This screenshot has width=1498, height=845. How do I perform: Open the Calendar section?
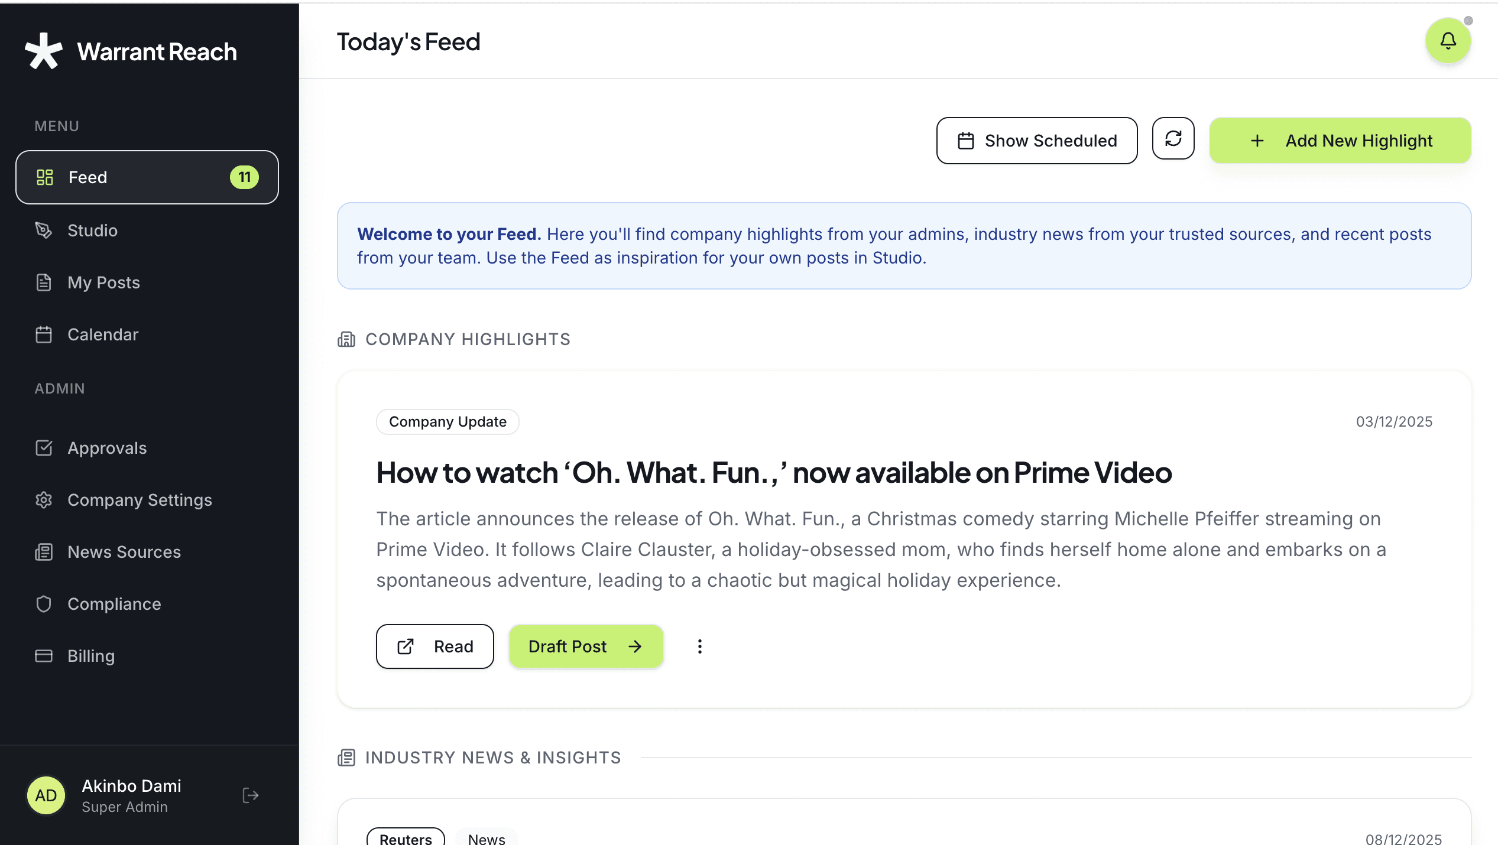[103, 334]
